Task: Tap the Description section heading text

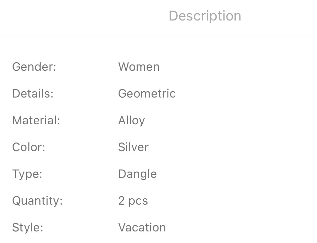Action: [x=205, y=16]
